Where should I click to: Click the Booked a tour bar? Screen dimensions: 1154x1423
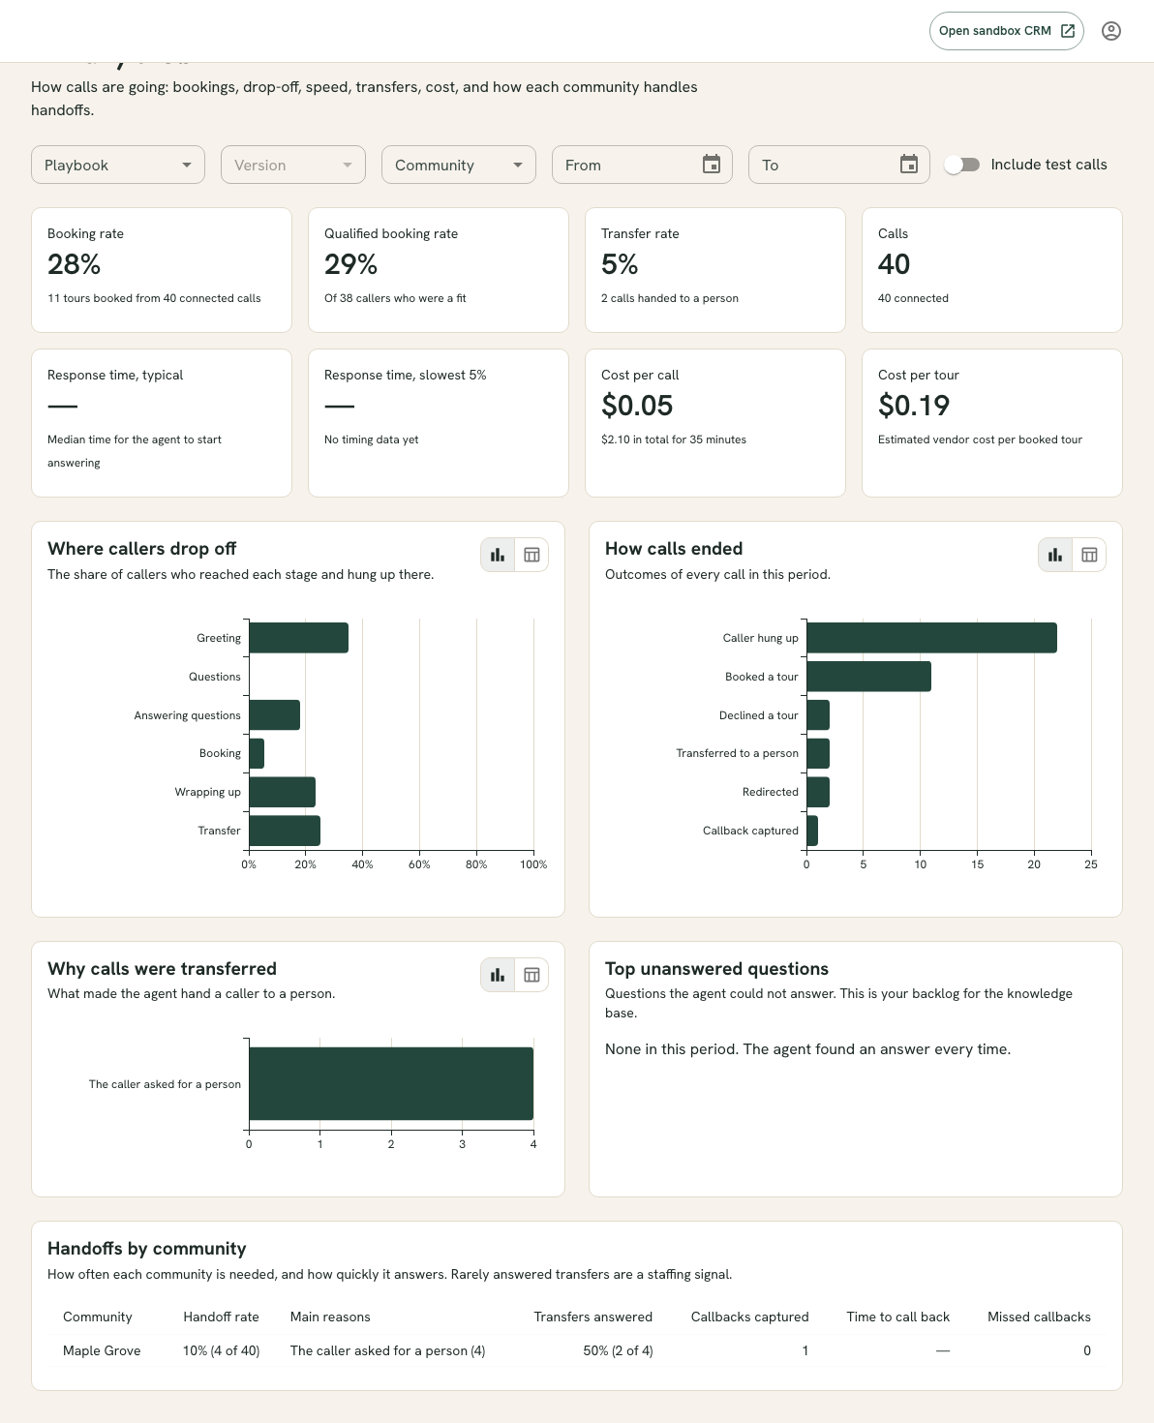[868, 677]
